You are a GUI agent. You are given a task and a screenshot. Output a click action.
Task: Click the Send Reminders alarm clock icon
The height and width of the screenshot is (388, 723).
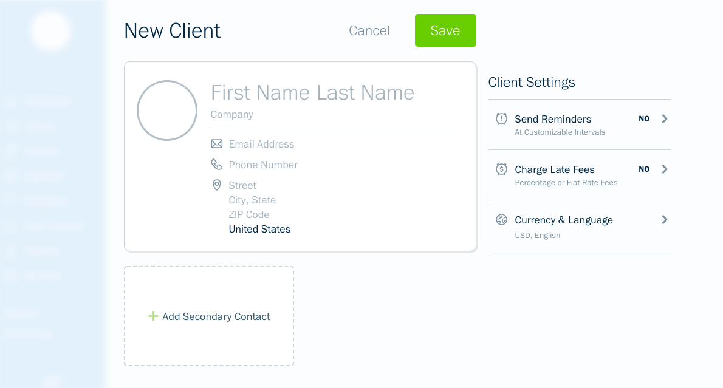pos(501,119)
